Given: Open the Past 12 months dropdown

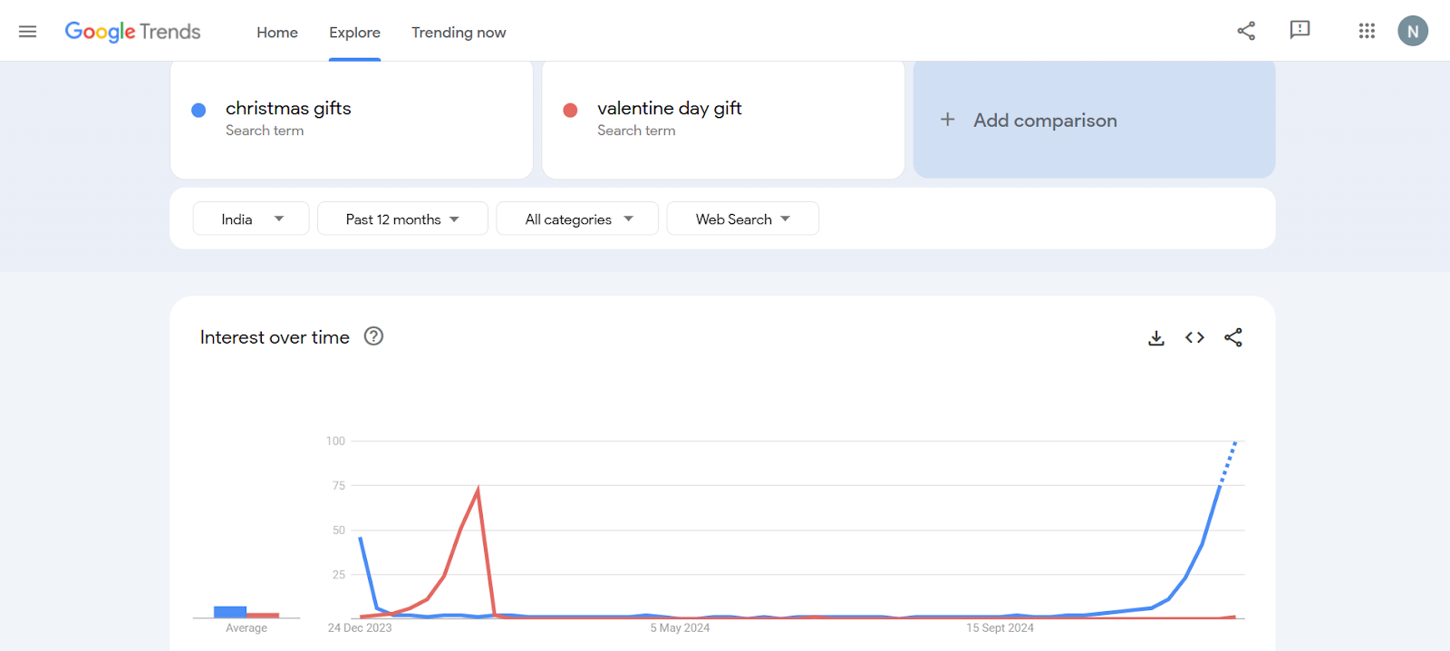Looking at the screenshot, I should [x=402, y=219].
